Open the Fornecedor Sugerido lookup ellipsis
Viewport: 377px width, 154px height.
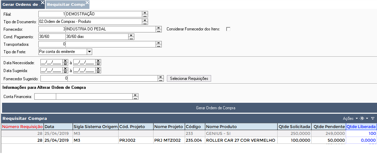click(x=161, y=80)
